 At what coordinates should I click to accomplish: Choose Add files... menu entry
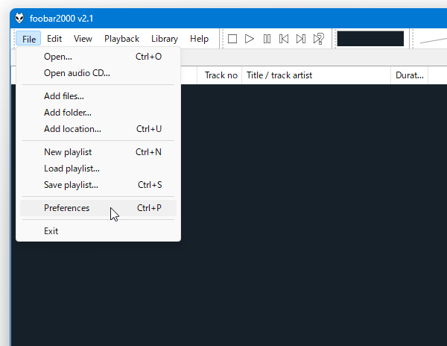(x=98, y=96)
